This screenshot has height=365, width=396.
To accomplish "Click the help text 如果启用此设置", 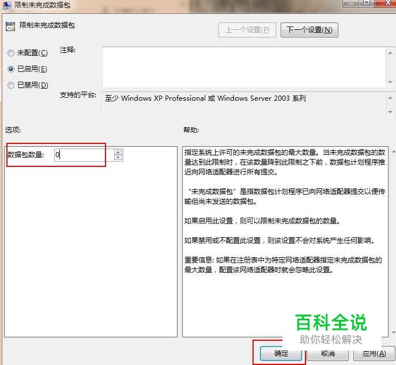I will coord(262,221).
